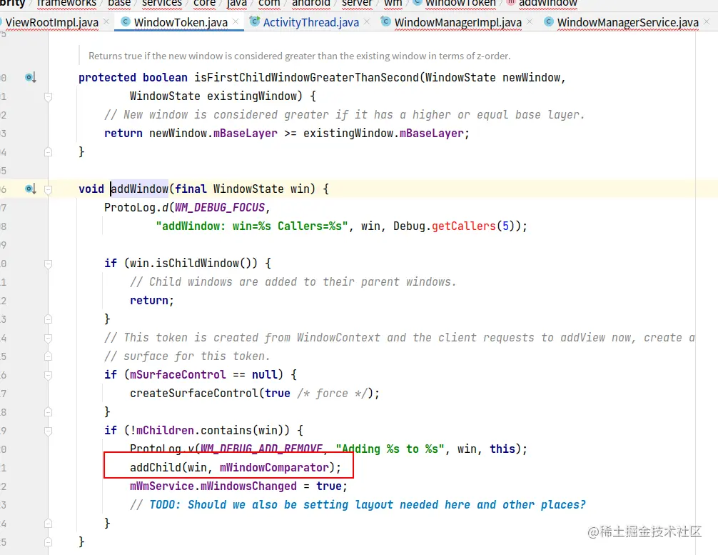Click the getCallers method reference
This screenshot has height=555, width=718.
(463, 226)
